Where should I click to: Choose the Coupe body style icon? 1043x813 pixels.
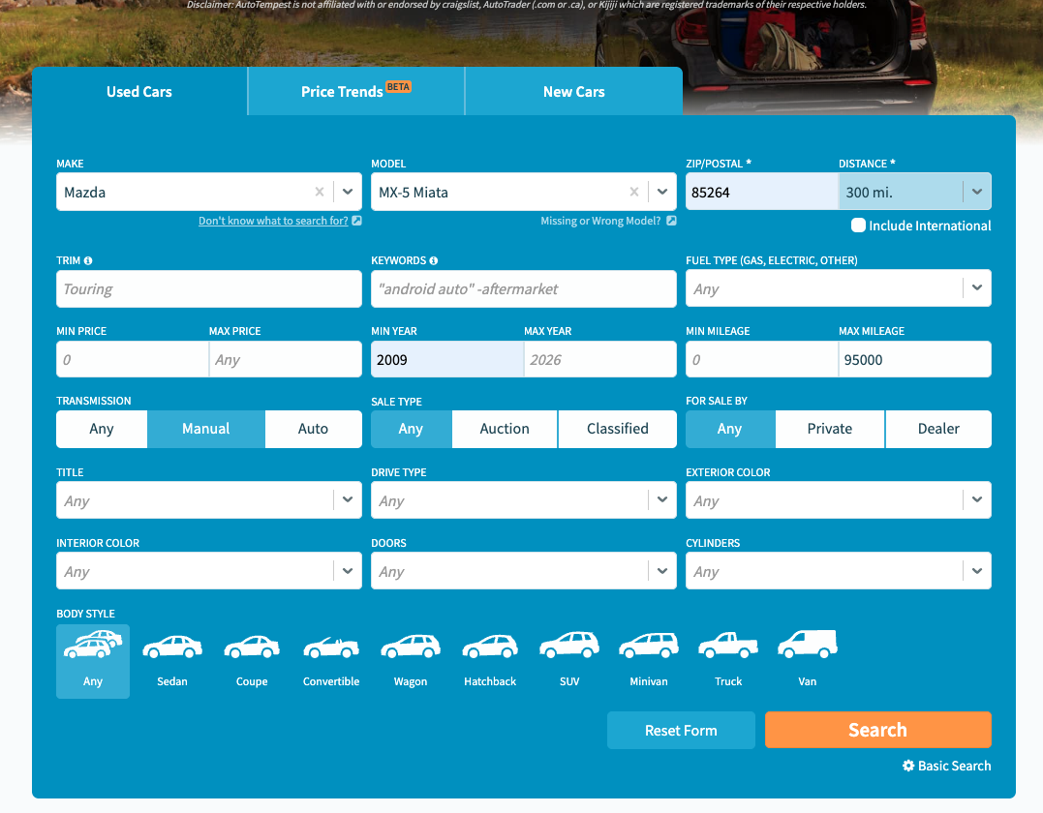click(252, 647)
